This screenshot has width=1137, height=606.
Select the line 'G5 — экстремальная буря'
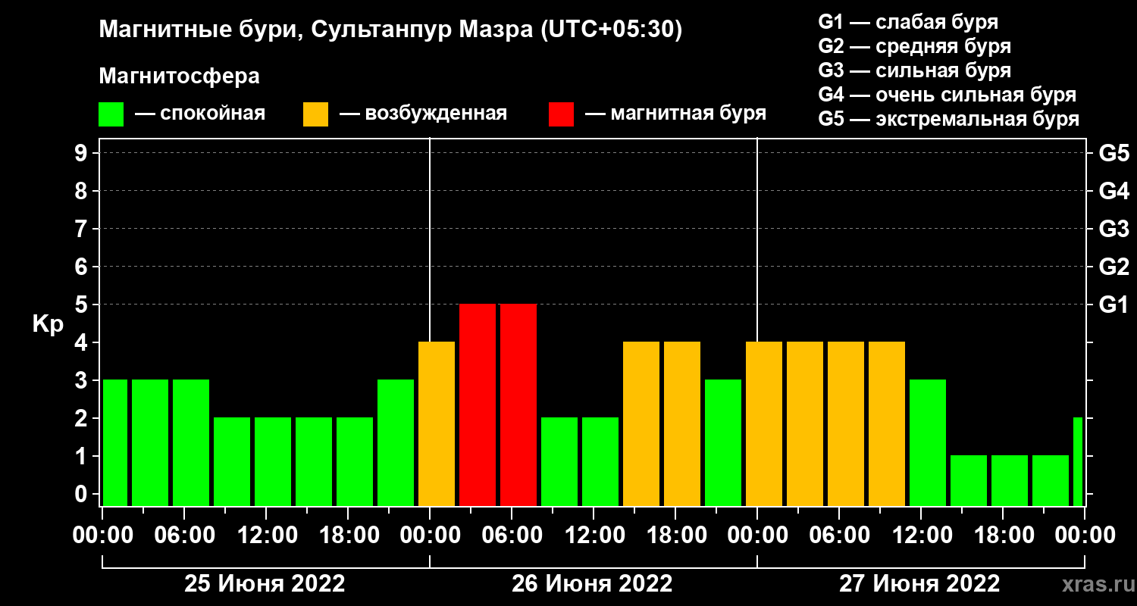coord(949,119)
